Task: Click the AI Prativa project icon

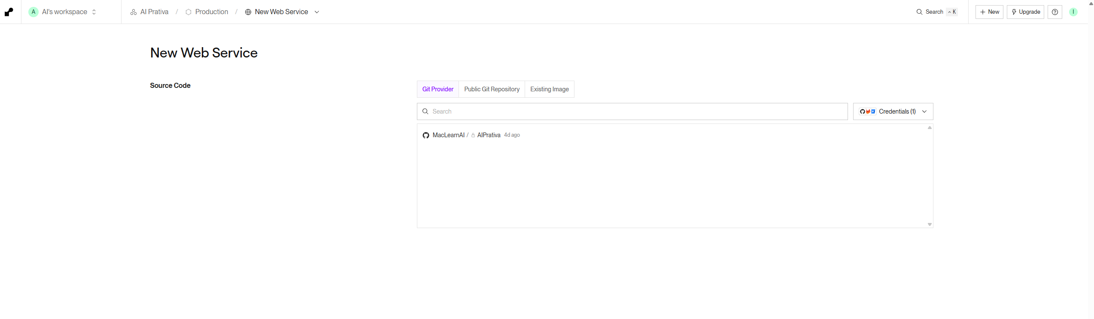Action: (x=134, y=12)
